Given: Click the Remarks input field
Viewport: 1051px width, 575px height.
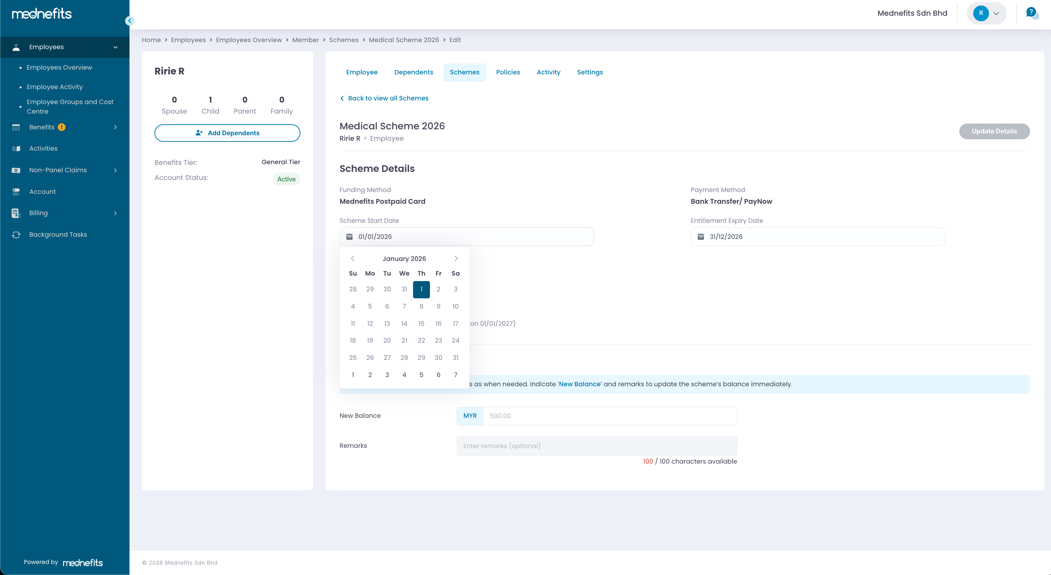Looking at the screenshot, I should point(596,446).
